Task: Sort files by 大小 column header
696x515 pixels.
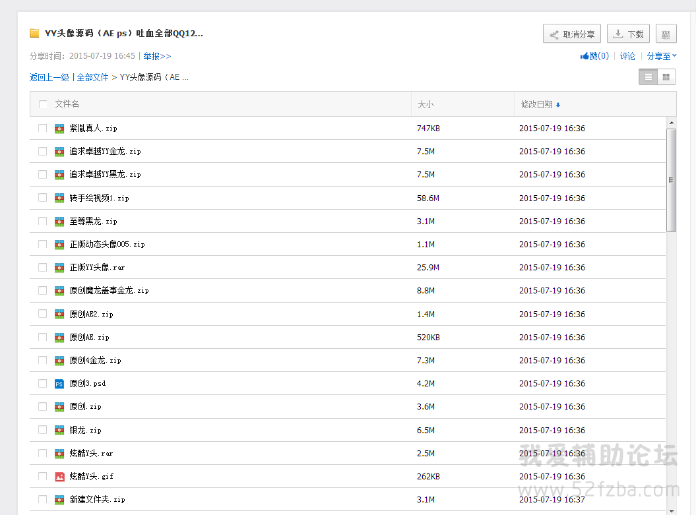Action: click(x=426, y=104)
